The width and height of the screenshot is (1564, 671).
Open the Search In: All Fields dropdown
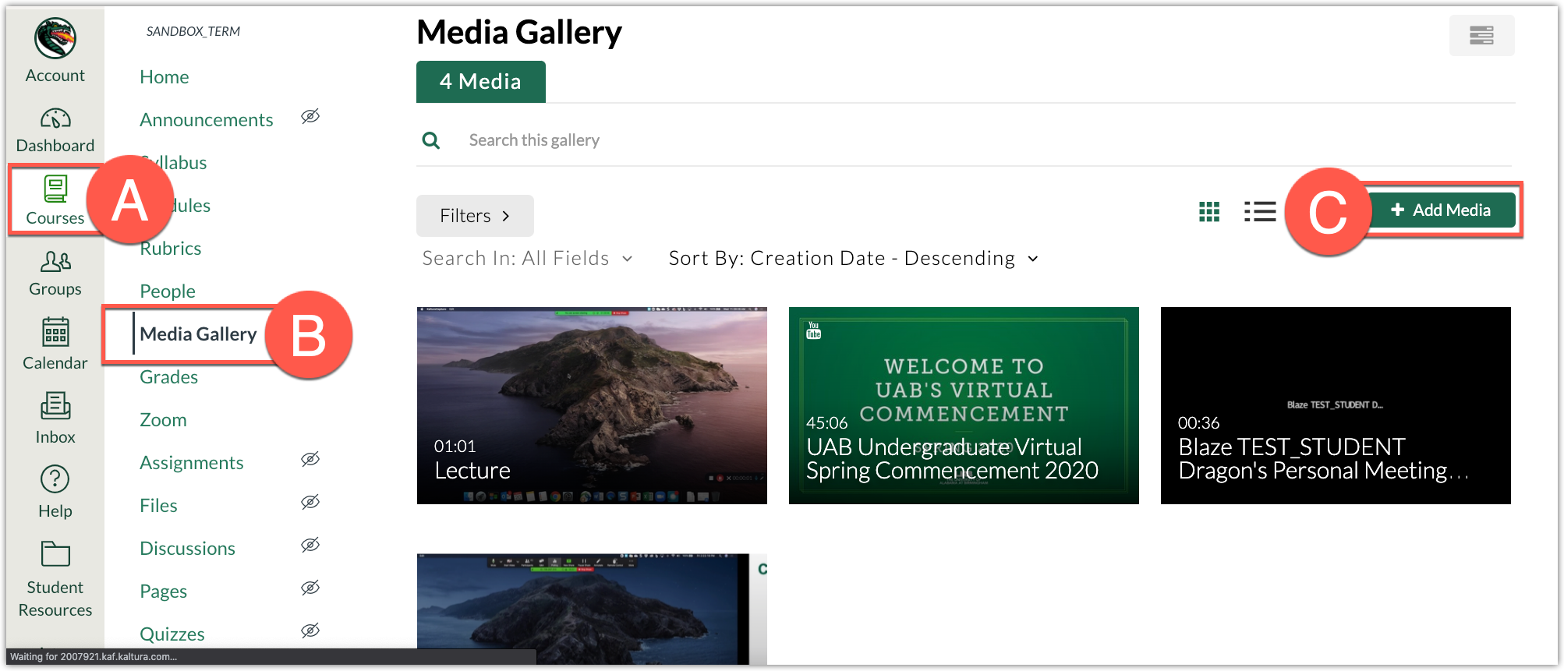point(527,259)
